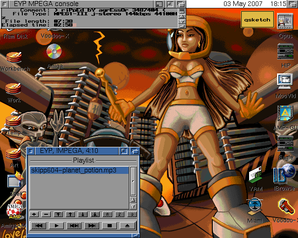
Task: Open the Work drive icon
Action: pyautogui.click(x=14, y=88)
